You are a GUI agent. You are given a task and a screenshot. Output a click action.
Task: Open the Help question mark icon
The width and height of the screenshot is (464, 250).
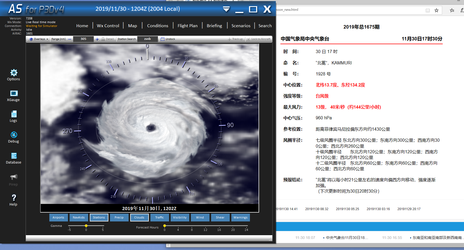point(14,198)
